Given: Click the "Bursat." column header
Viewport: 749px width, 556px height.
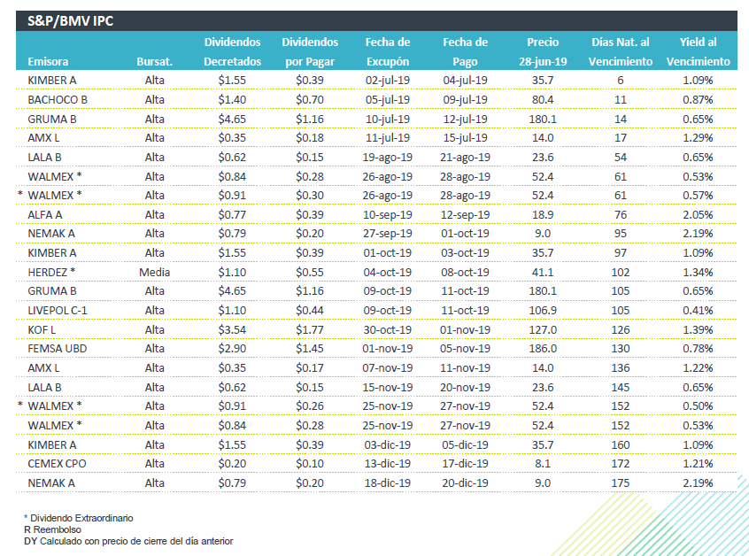Looking at the screenshot, I should tap(154, 62).
